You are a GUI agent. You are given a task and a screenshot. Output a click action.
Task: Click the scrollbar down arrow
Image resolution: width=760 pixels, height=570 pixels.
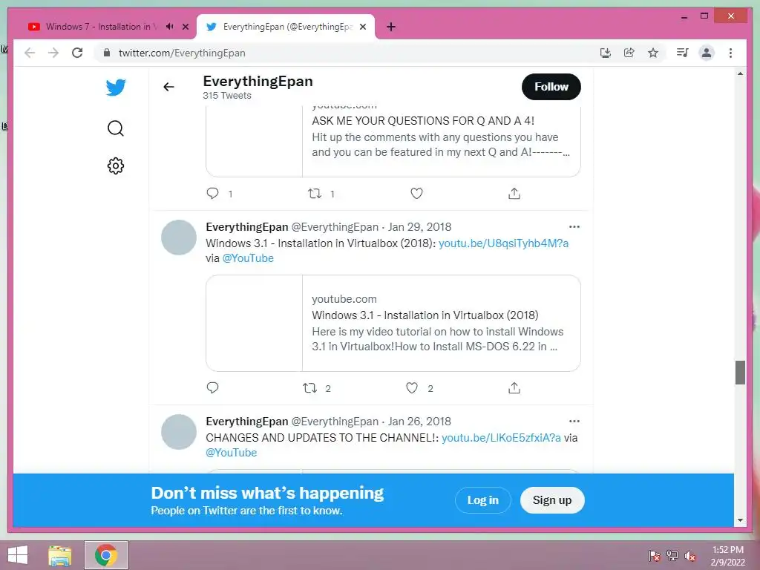coord(740,520)
